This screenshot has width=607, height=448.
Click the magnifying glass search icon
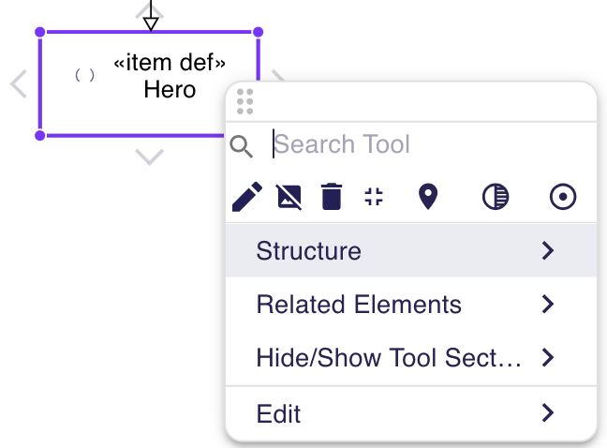click(242, 146)
